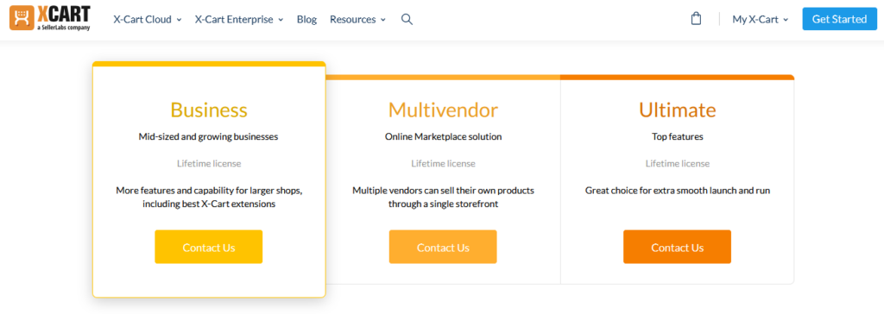Viewport: 884px width, 314px height.
Task: Click the Multivendor plan description paragraph
Action: tap(443, 198)
